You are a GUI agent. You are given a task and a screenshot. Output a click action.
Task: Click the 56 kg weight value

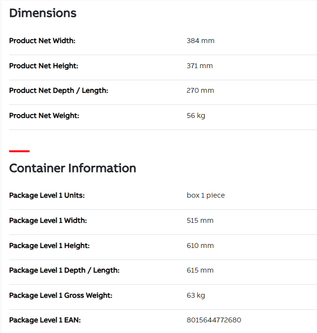tap(196, 116)
